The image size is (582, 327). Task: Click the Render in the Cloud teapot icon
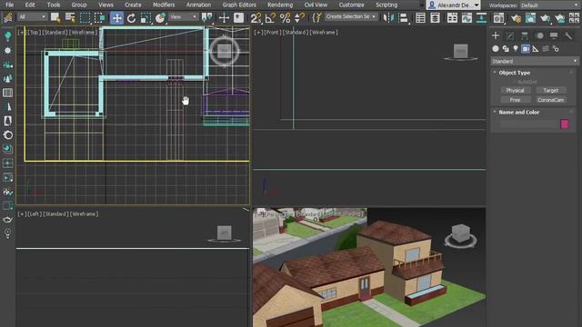point(560,17)
